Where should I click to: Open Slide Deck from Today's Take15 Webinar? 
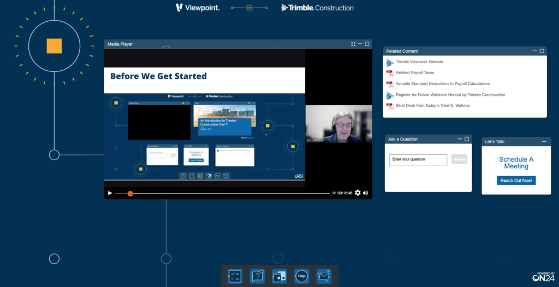tap(433, 105)
